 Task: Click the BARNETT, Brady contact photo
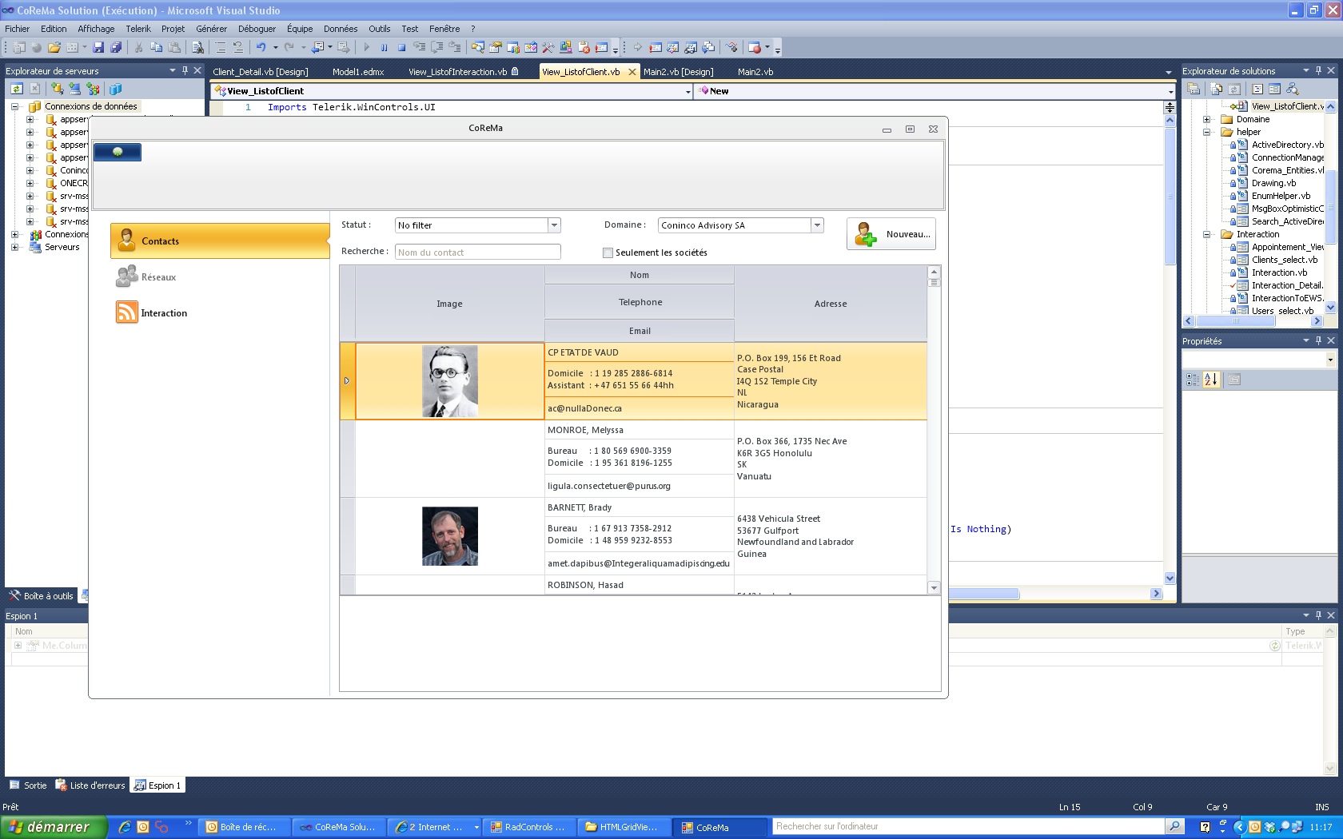click(x=450, y=536)
